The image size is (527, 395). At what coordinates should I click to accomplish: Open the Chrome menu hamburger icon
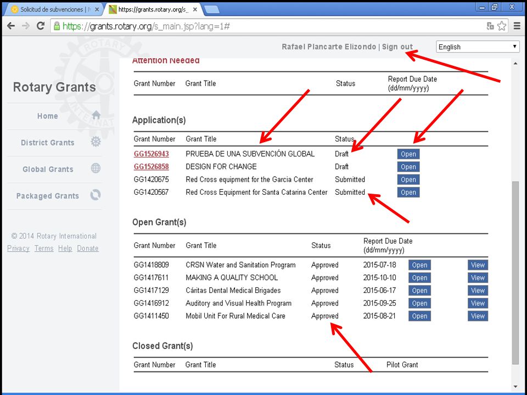517,26
